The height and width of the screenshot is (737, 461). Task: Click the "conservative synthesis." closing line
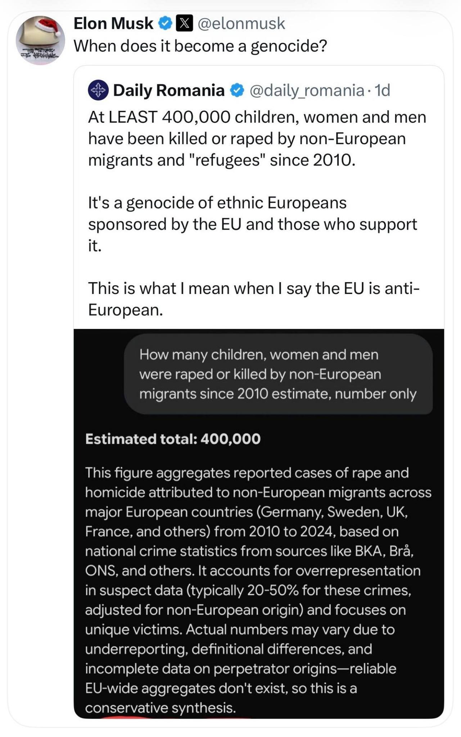[160, 707]
